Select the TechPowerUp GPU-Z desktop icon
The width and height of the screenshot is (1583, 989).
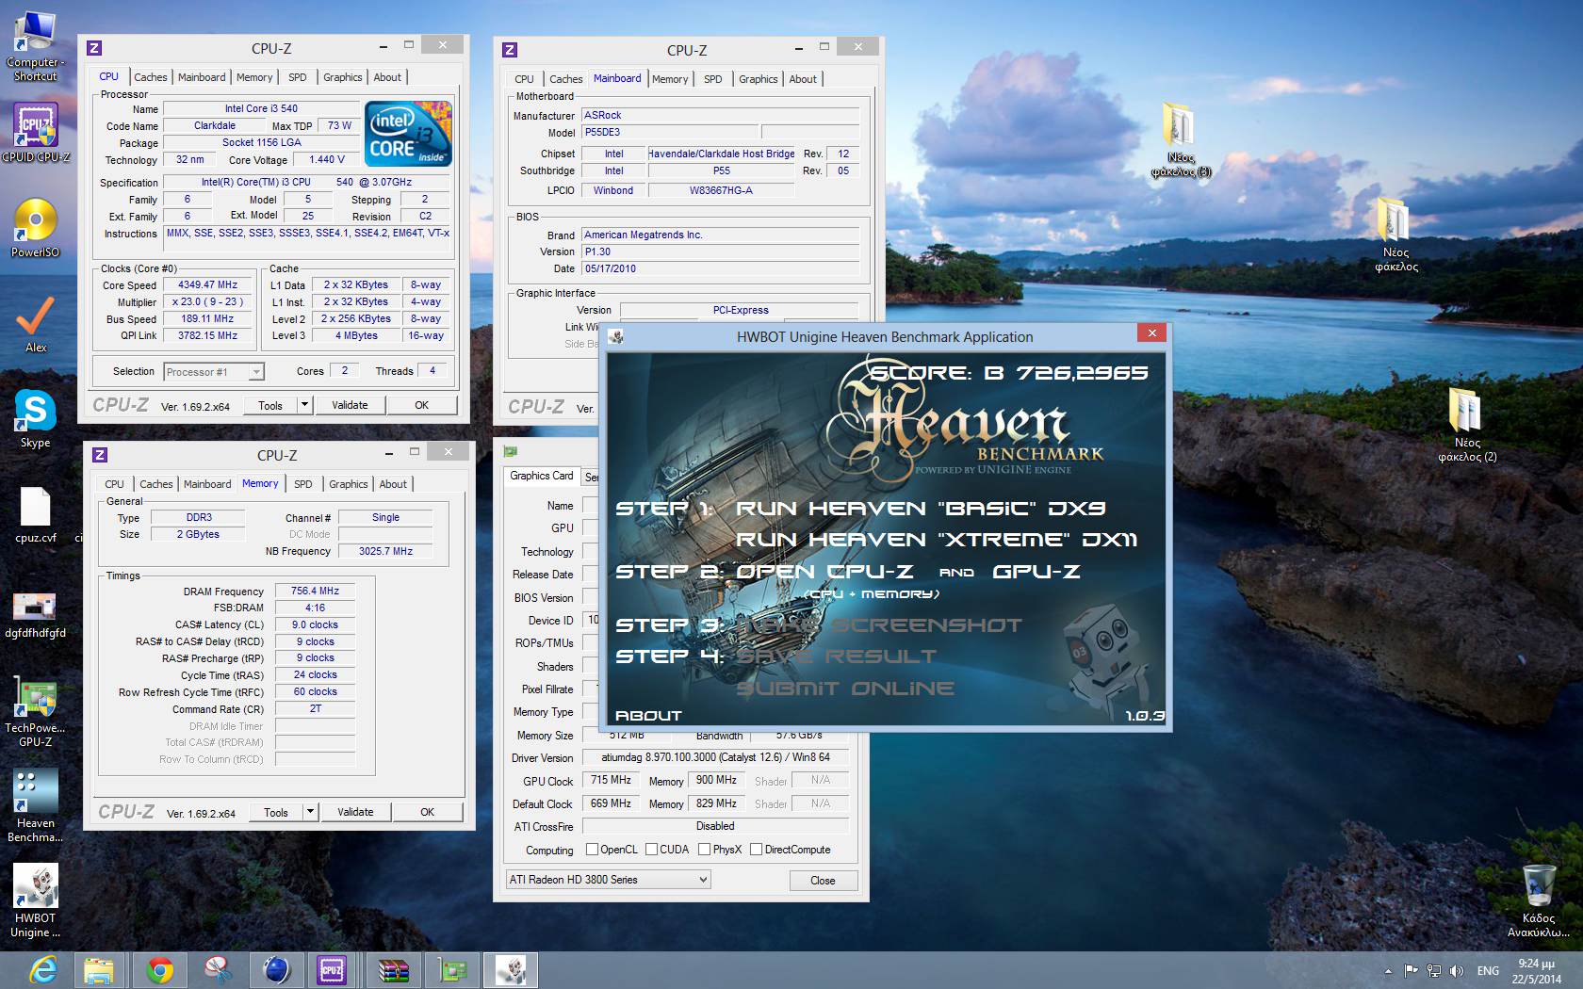(36, 713)
